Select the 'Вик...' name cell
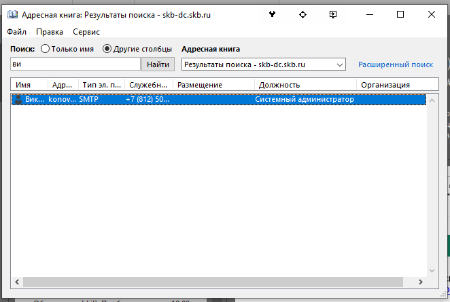 point(35,100)
